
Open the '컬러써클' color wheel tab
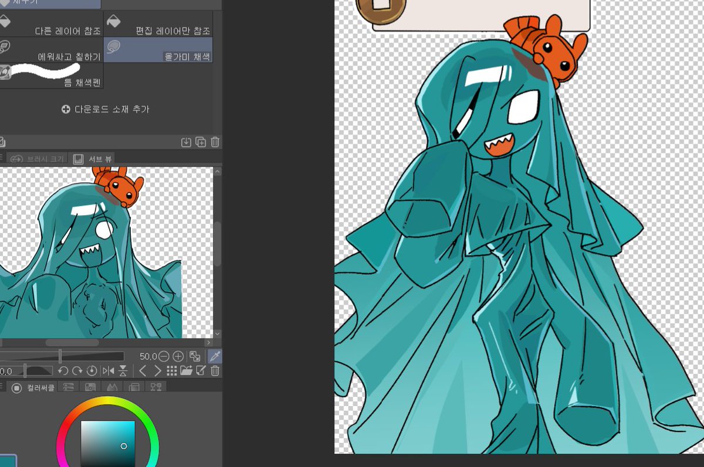tap(33, 387)
